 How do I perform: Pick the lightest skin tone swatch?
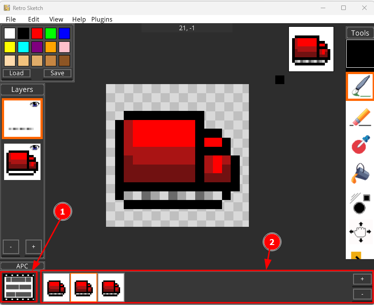10,60
